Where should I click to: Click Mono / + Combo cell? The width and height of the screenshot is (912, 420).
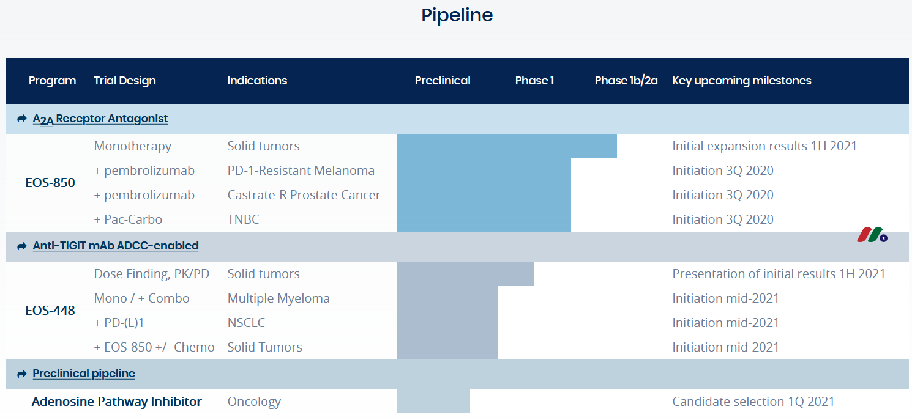142,298
